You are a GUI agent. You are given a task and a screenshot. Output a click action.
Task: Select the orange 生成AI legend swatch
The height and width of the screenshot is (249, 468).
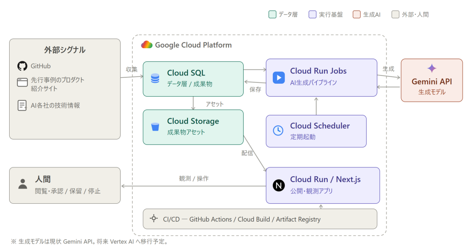[356, 14]
